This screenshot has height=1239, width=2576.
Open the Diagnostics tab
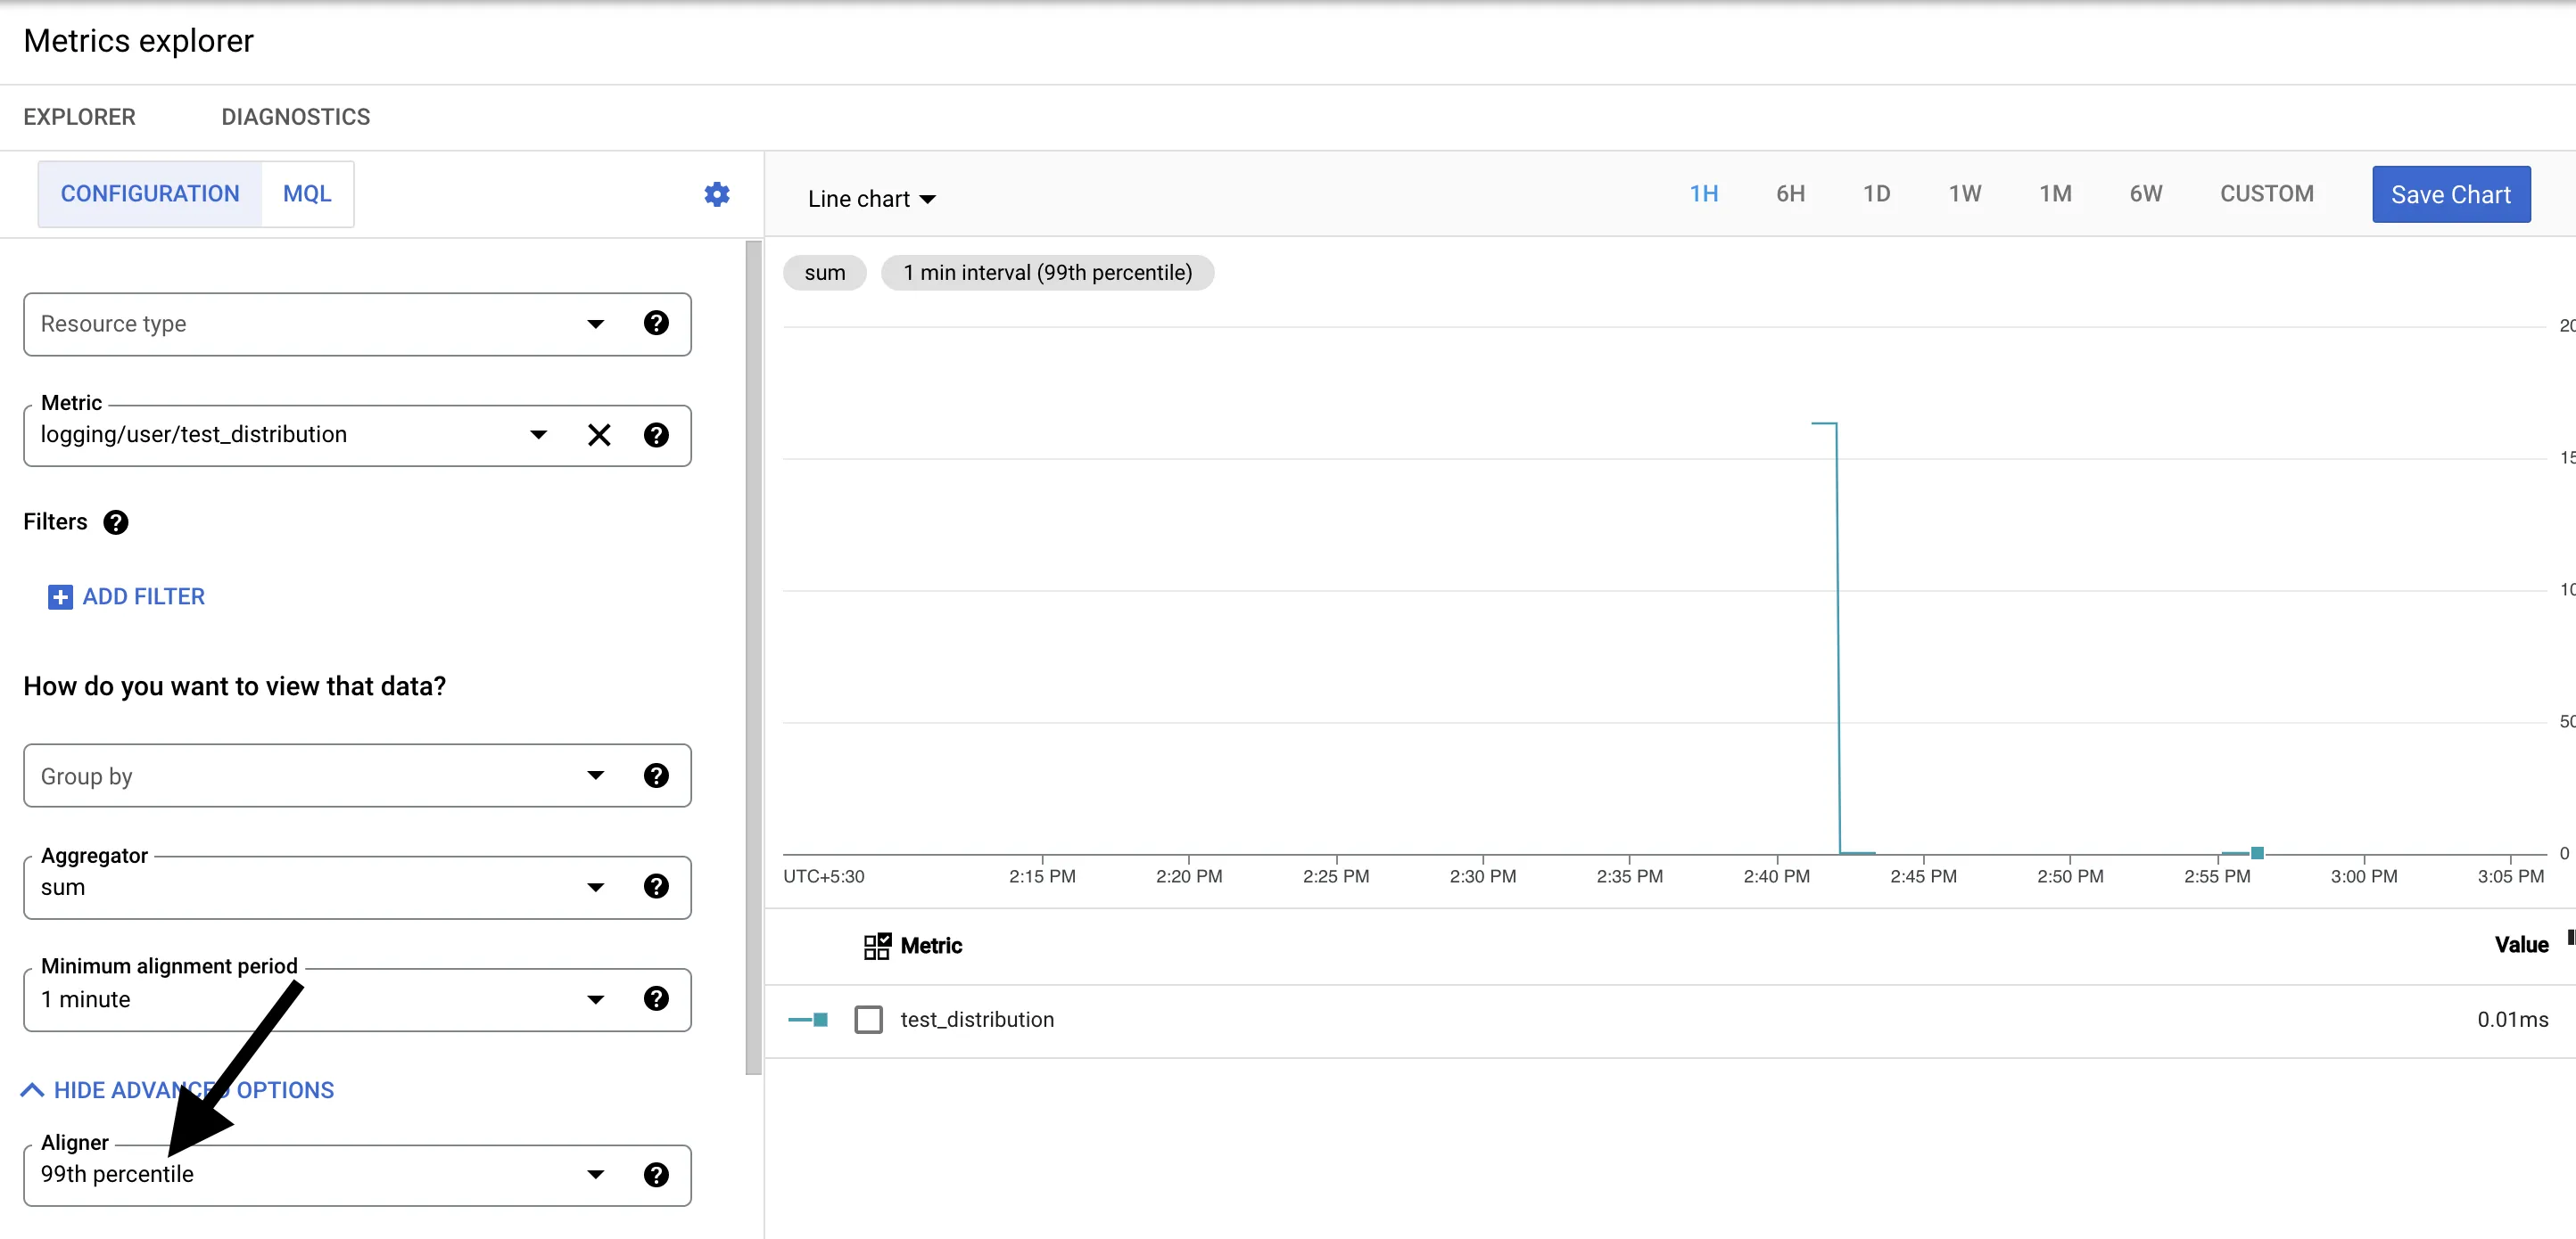click(295, 117)
